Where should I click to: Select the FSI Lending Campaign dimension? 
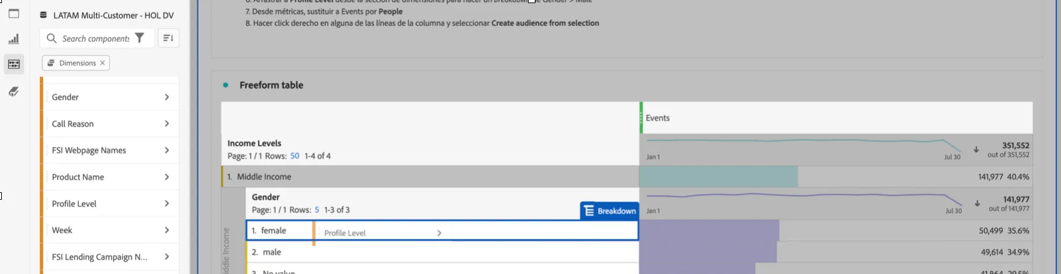110,257
